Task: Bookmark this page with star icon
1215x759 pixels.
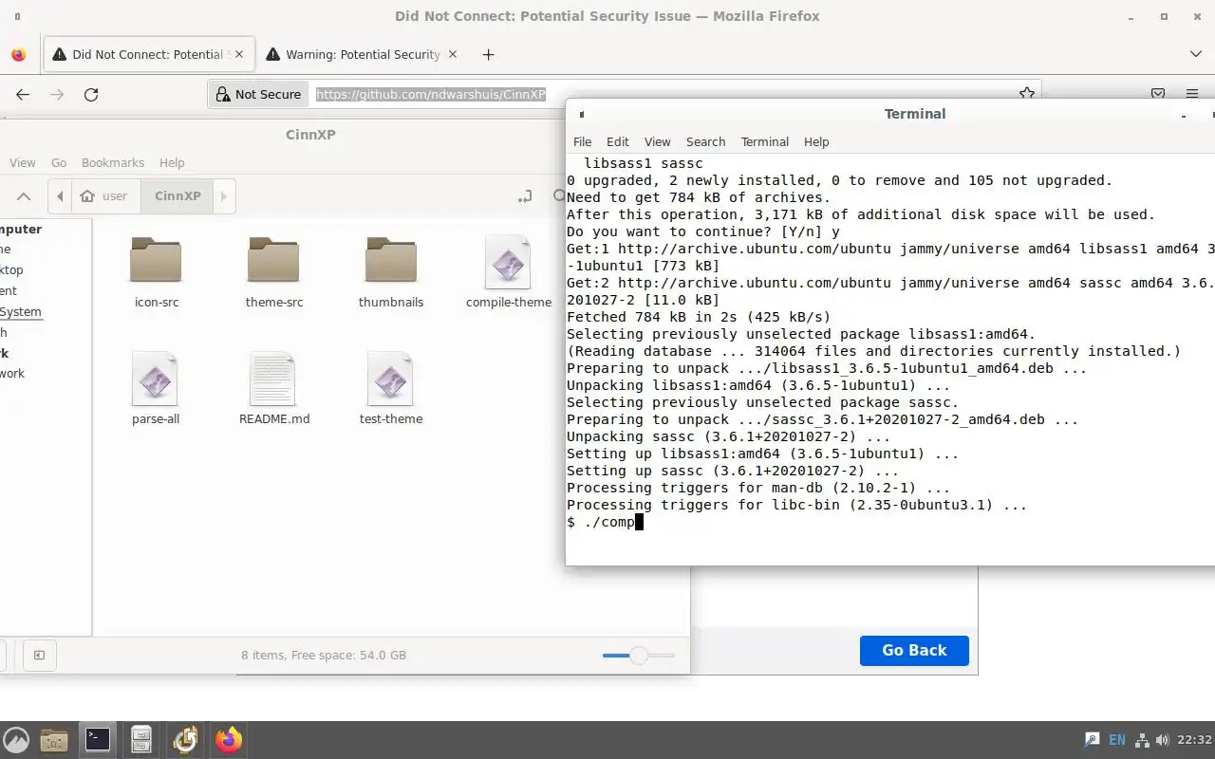Action: (1026, 94)
